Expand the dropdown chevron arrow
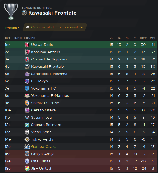This screenshot has width=158, height=173. coord(82,27)
